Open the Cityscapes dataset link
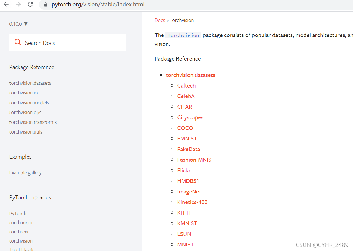Screen dimensions: 353x251 (190, 117)
